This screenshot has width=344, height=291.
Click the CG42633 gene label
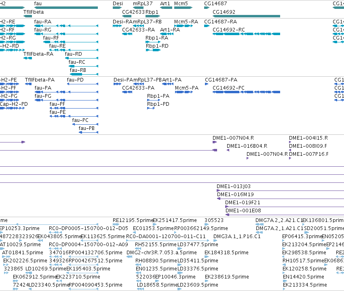[133, 12]
